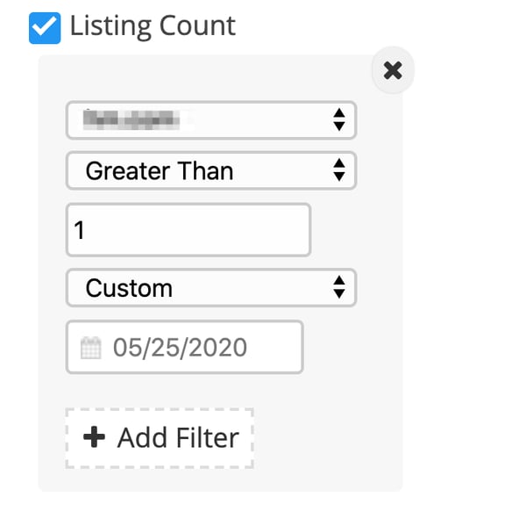This screenshot has width=526, height=519.
Task: Focus the value field containing 1
Action: click(x=188, y=230)
